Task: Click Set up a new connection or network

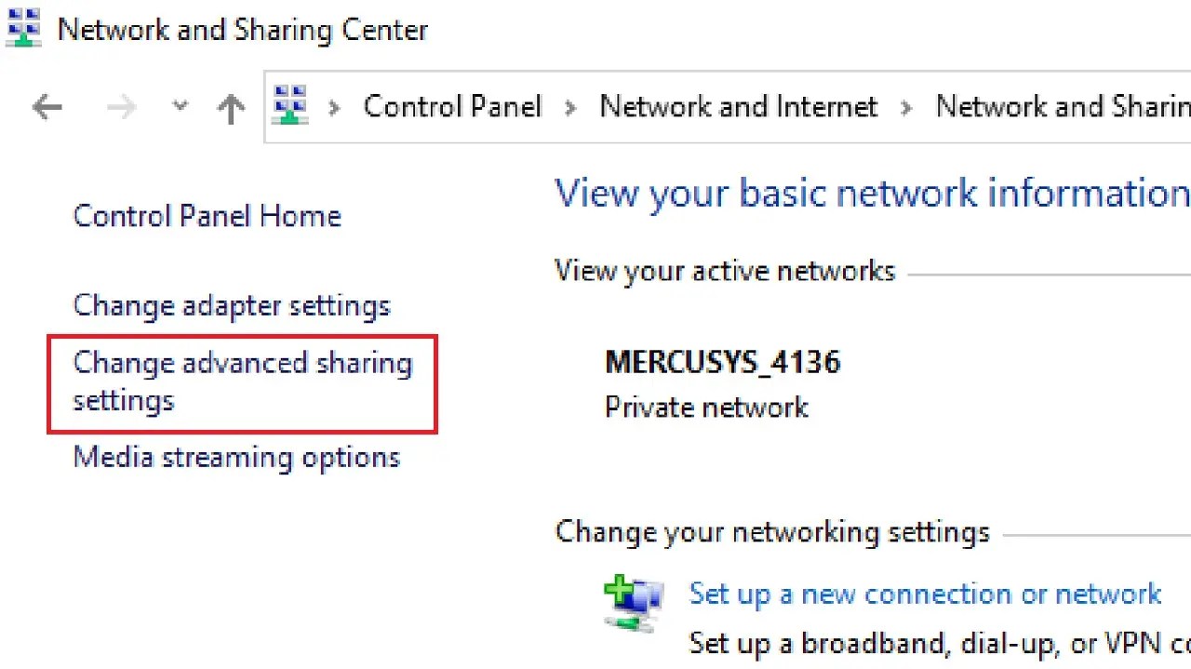Action: (925, 594)
